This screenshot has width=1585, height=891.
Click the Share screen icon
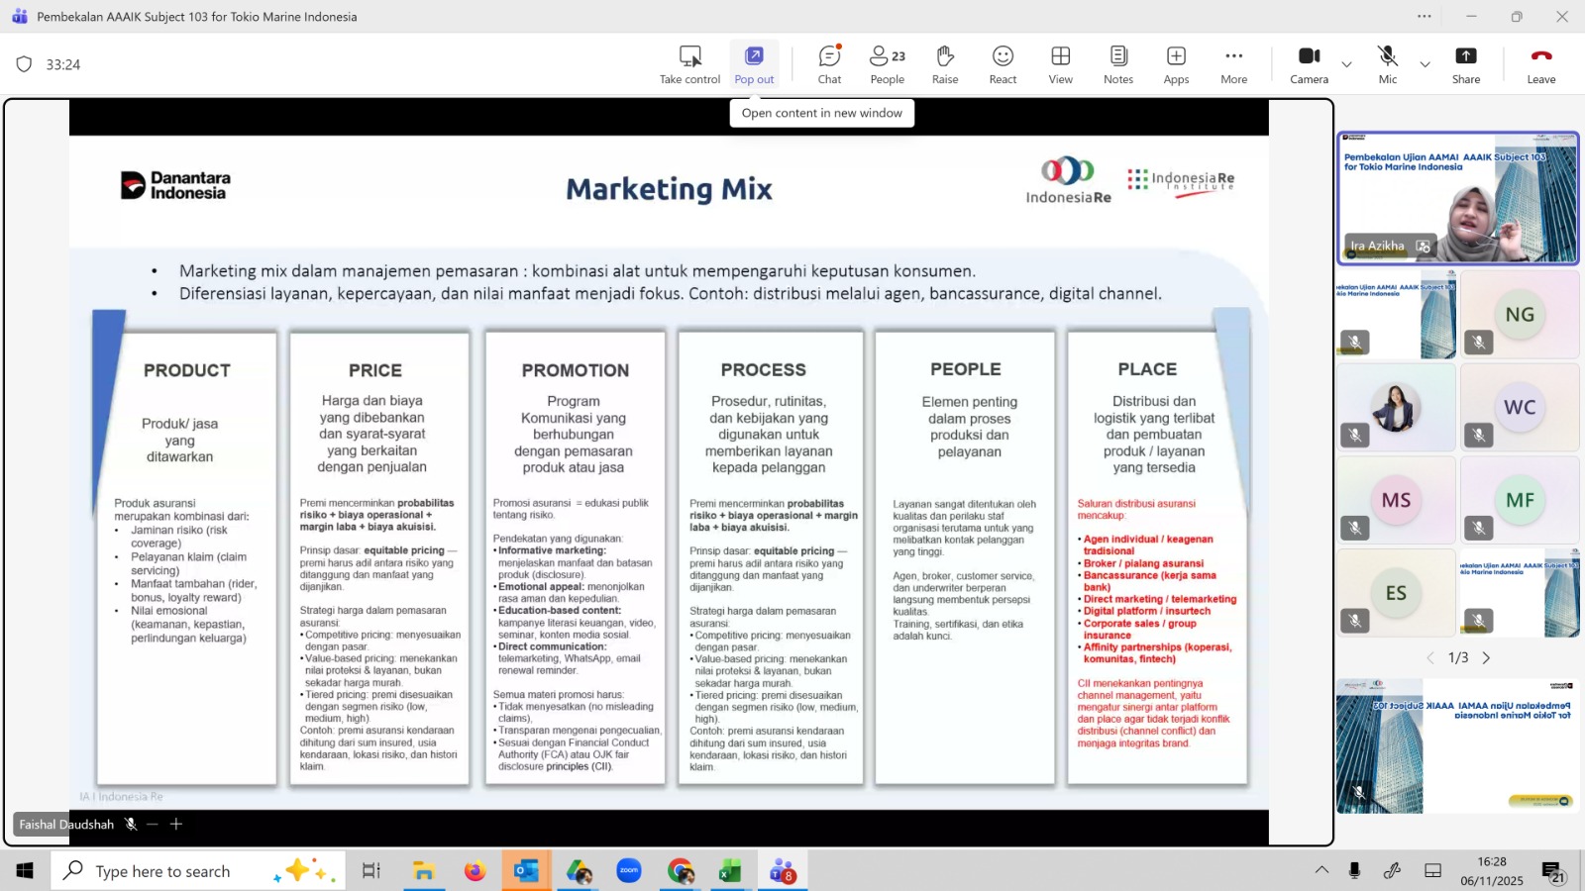point(1466,64)
